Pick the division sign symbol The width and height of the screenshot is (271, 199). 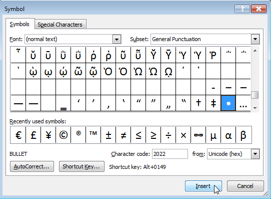168,135
